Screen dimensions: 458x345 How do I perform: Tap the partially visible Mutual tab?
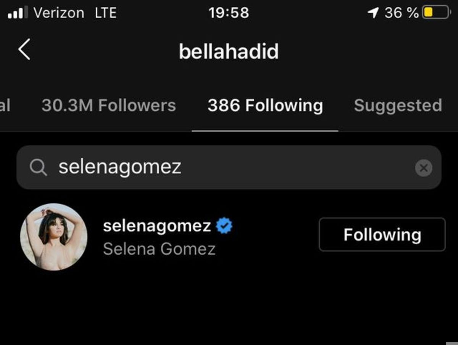(x=5, y=105)
